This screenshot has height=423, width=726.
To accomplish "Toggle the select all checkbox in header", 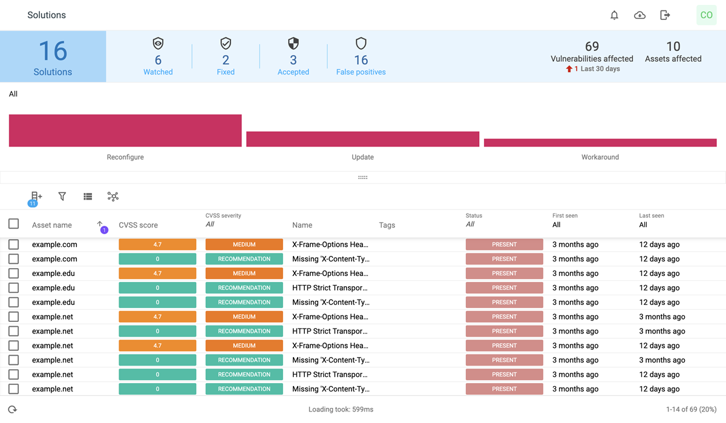I will 13,224.
